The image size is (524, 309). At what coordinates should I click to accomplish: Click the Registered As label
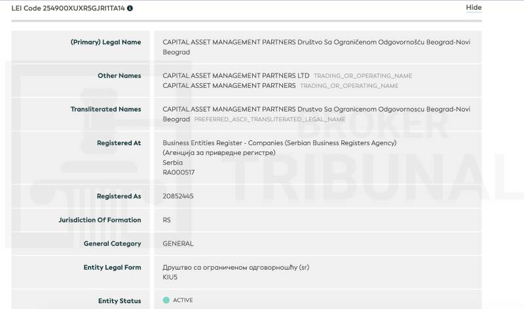(x=119, y=196)
